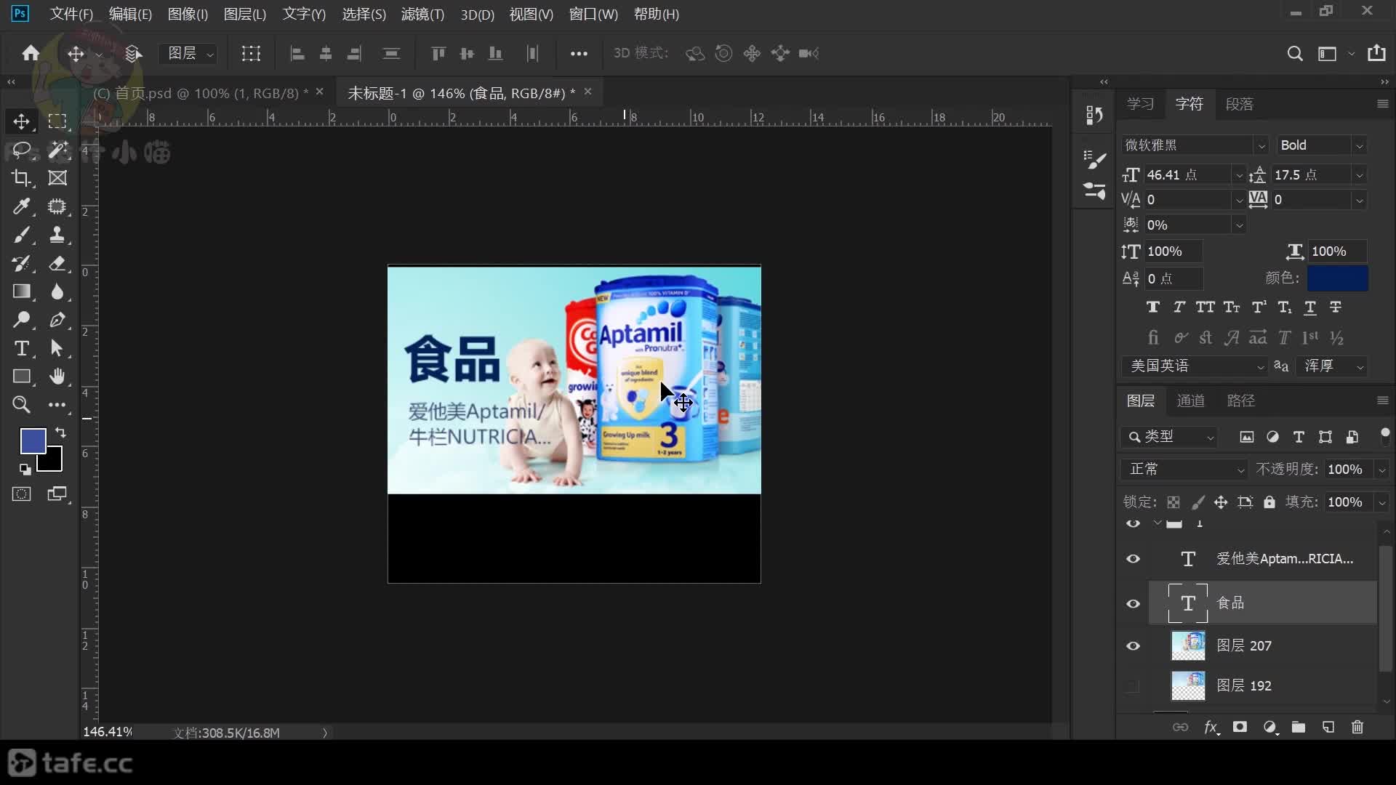Add a layer style with fx icon
Viewport: 1396px width, 785px height.
tap(1211, 728)
